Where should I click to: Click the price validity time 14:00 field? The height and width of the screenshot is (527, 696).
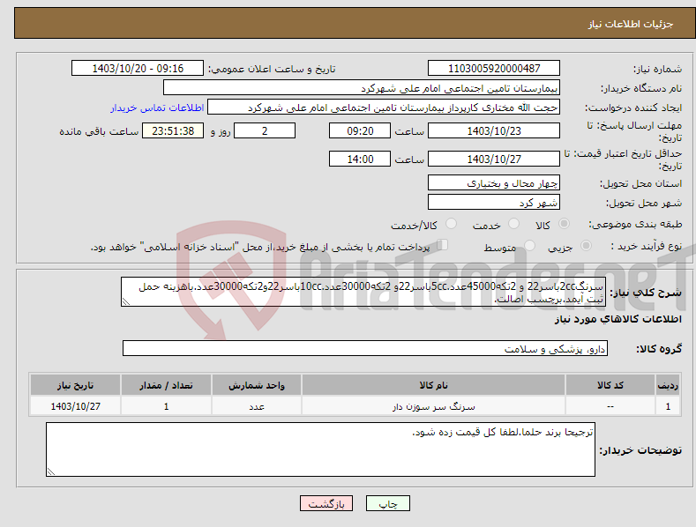pos(360,159)
